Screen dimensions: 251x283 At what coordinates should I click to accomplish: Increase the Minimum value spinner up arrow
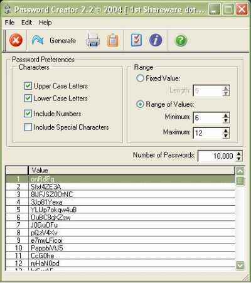point(226,115)
